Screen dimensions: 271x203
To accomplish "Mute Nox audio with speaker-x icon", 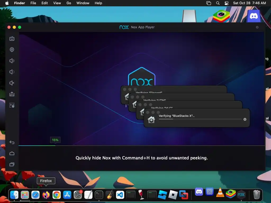I will pos(12,83).
